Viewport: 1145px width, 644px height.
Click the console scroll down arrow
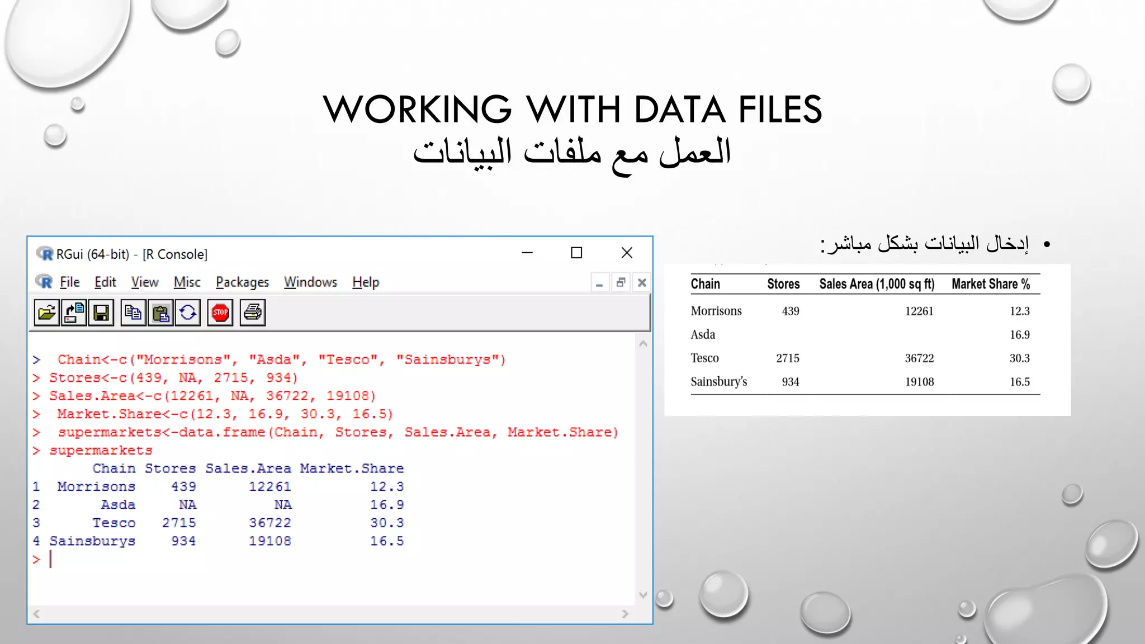click(643, 595)
